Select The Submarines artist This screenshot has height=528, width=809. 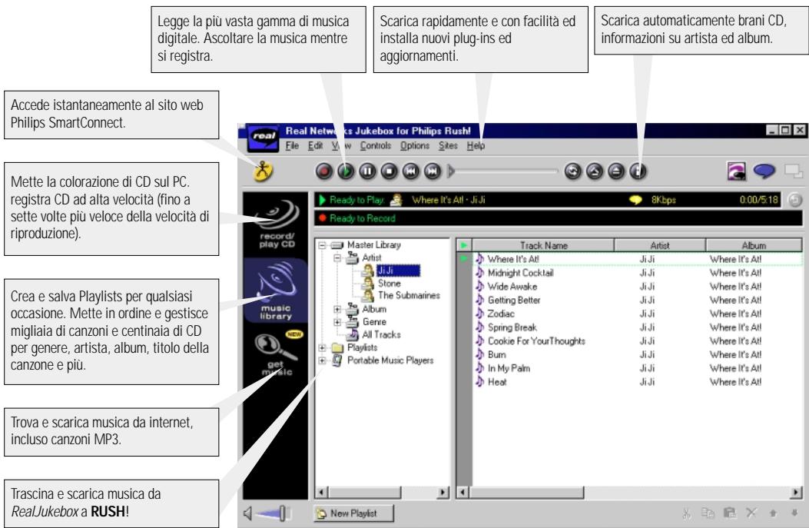[409, 295]
